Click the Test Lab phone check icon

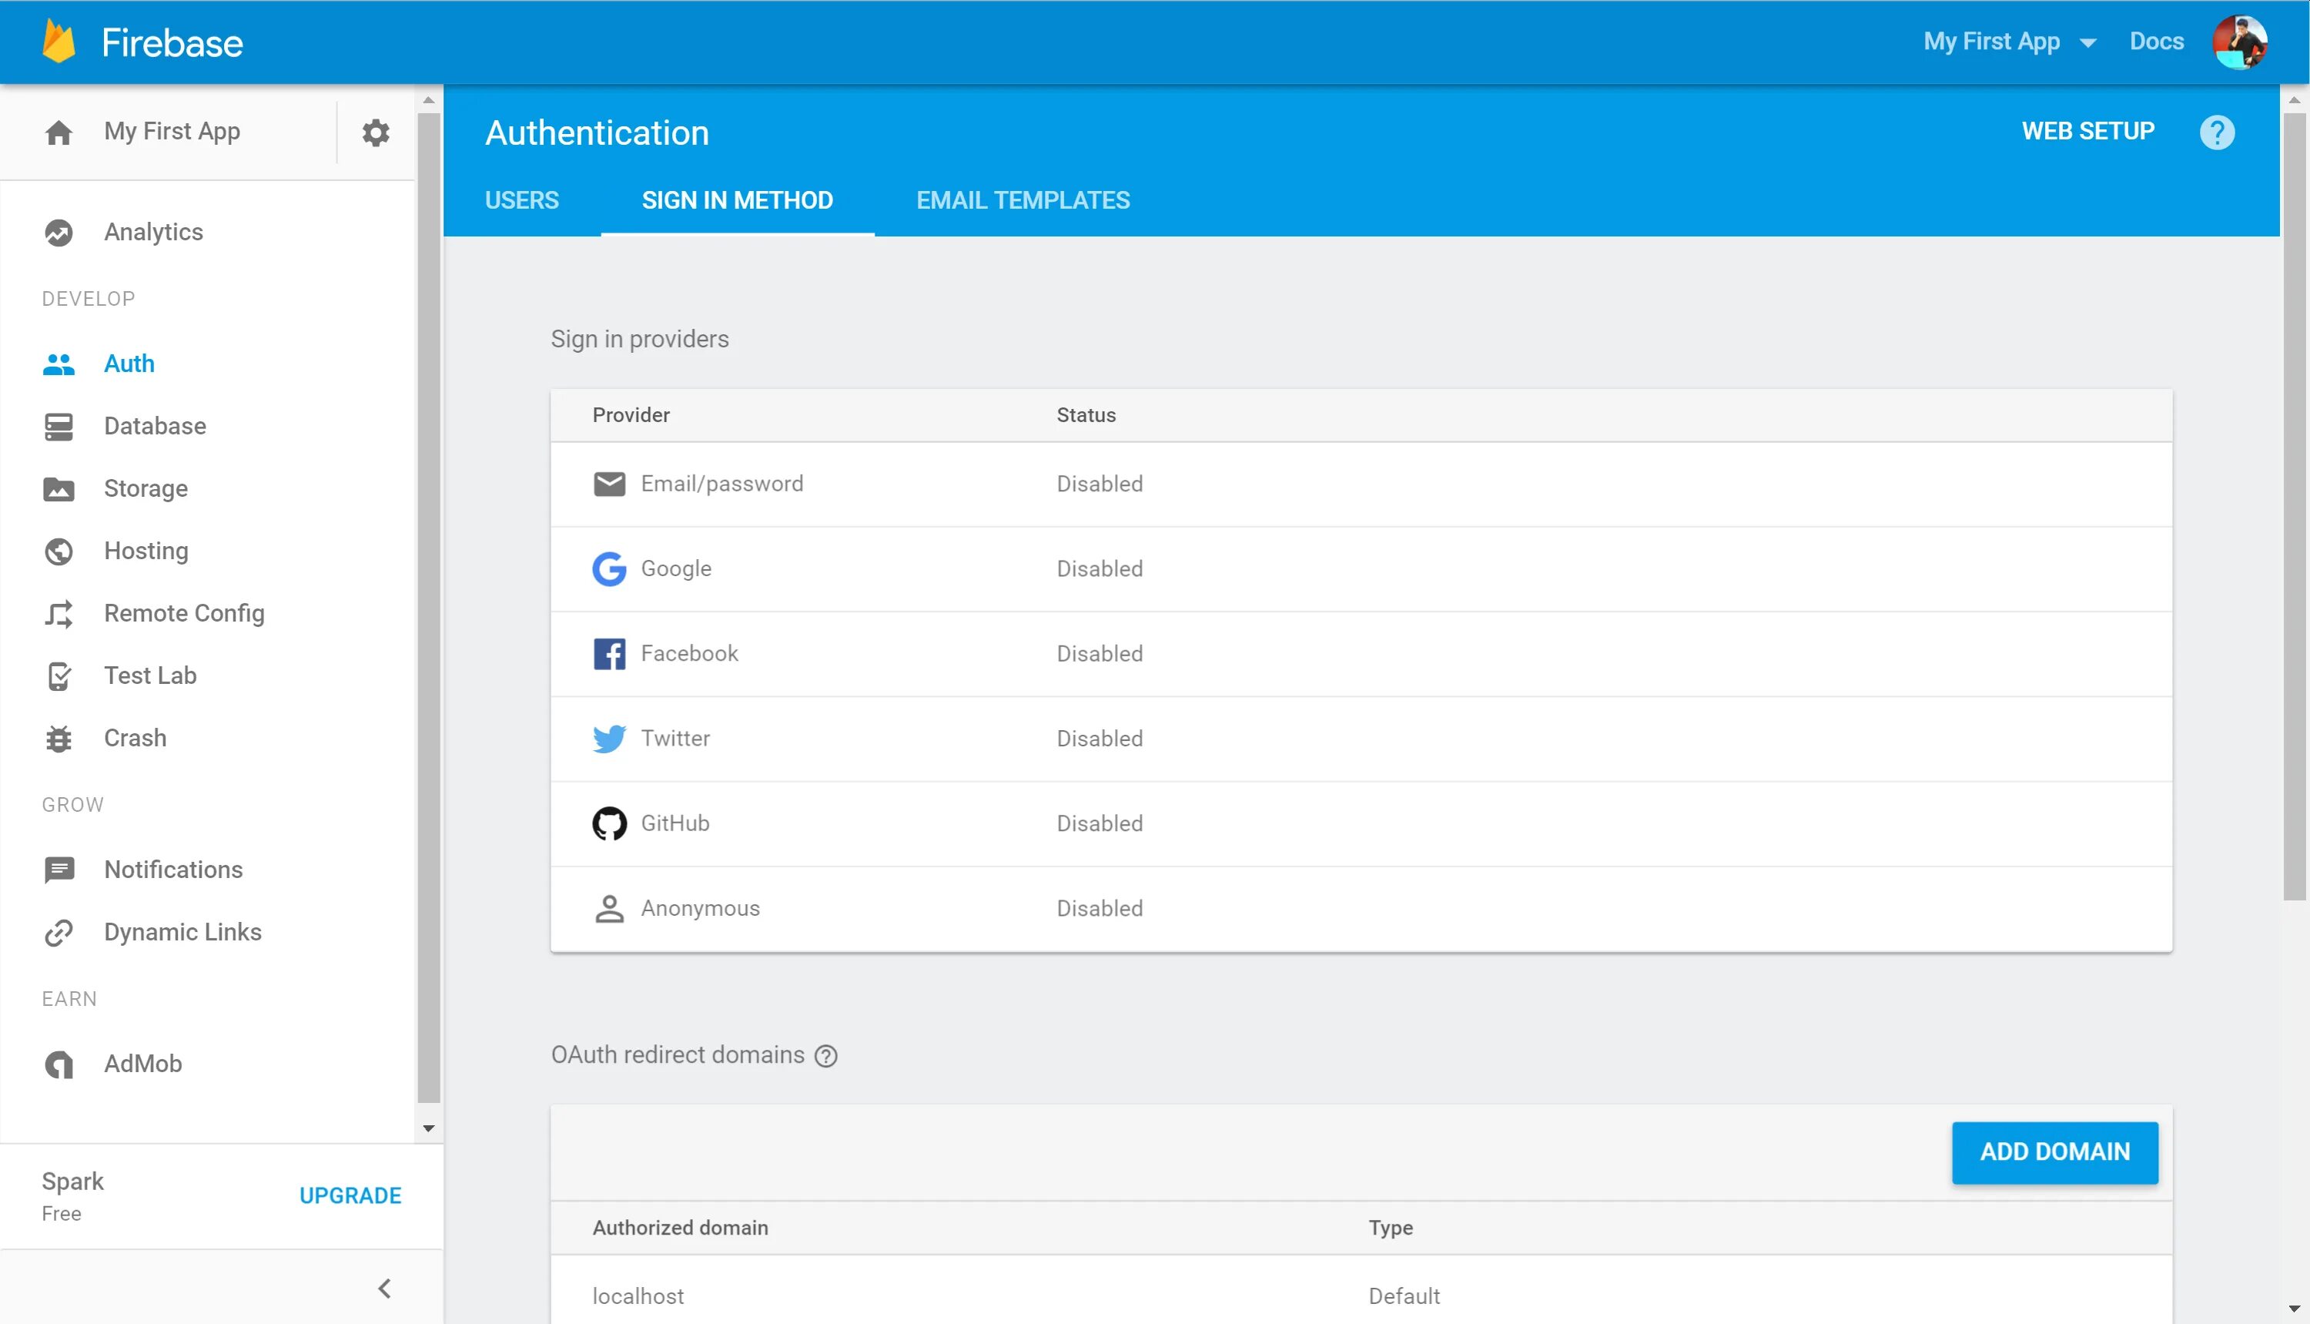[x=59, y=676]
